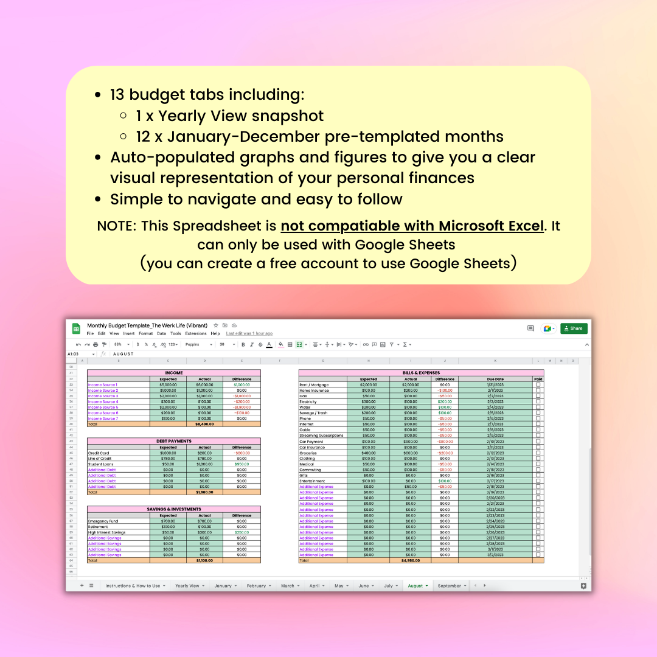Click the green Share button
Viewport: 657px width, 657px height.
coord(574,328)
